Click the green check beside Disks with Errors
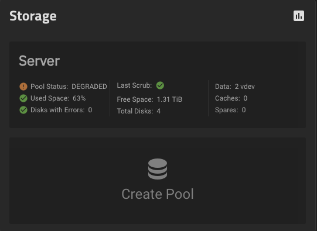 click(x=23, y=110)
